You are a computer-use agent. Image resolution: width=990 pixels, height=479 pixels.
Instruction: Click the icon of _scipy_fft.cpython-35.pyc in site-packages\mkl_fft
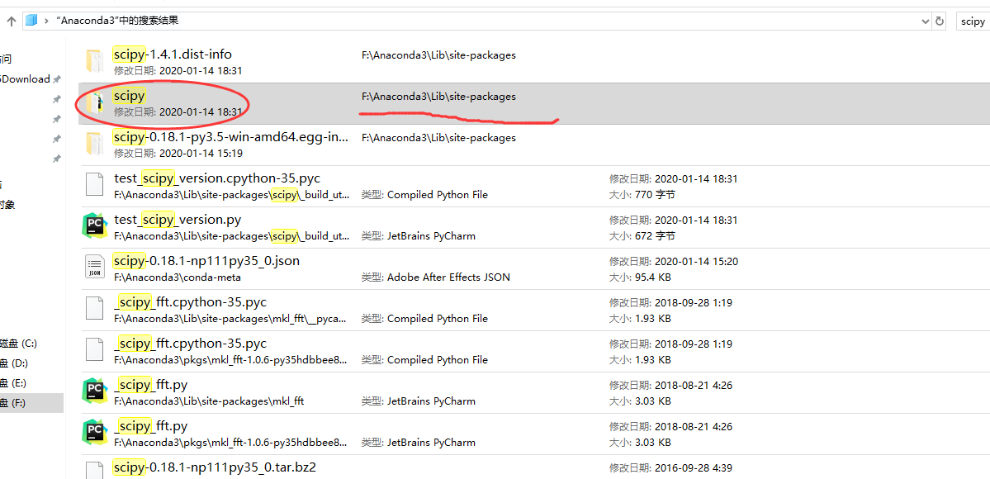[x=94, y=308]
